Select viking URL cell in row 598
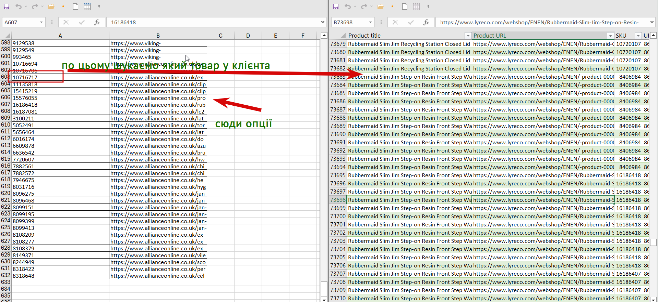The image size is (658, 302). click(x=158, y=43)
